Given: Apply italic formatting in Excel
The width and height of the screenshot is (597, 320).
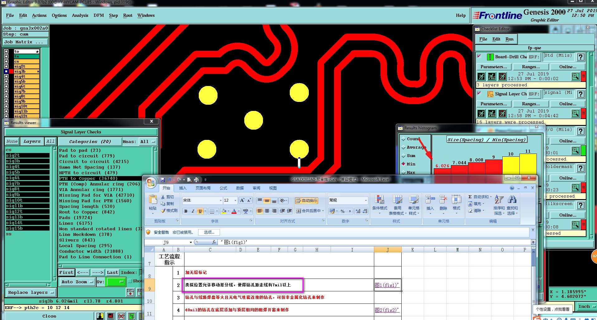Looking at the screenshot, I should tap(193, 211).
